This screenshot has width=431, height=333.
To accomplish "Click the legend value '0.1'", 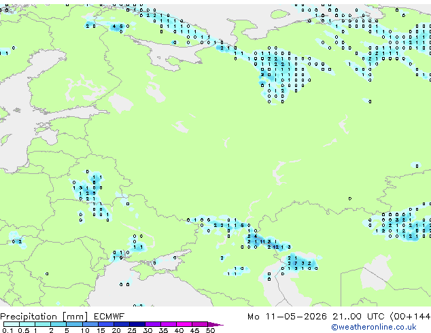I will (7, 330).
